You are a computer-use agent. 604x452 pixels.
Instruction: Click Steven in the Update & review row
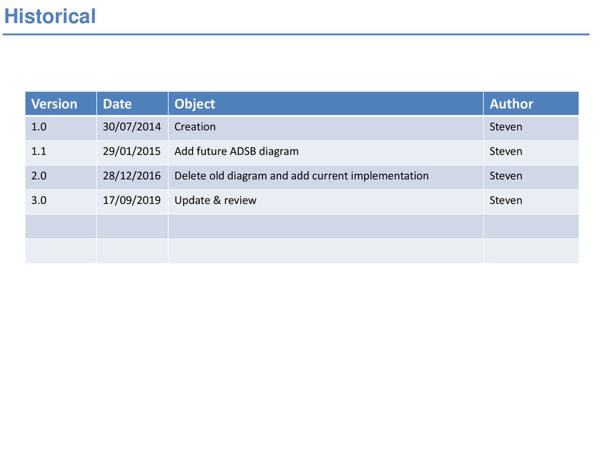[x=506, y=200]
